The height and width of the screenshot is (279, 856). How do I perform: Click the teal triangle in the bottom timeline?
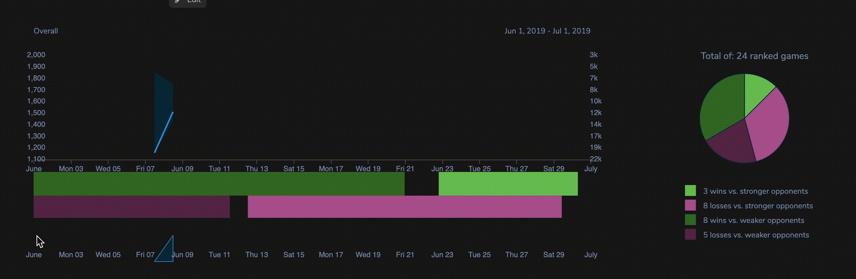(x=167, y=252)
